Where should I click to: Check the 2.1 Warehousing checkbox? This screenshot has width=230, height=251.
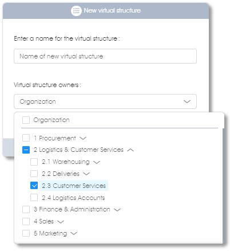point(34,162)
